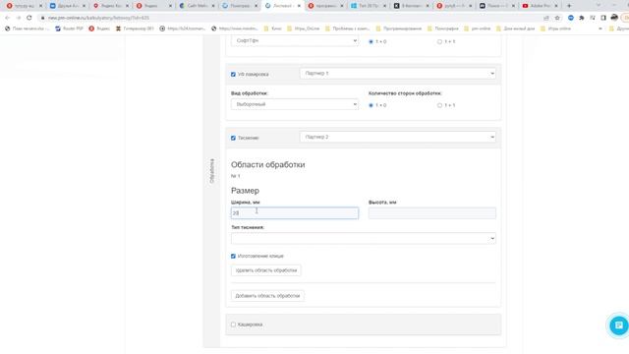
Task: Bookmark this page with the star icon
Action: tap(557, 18)
